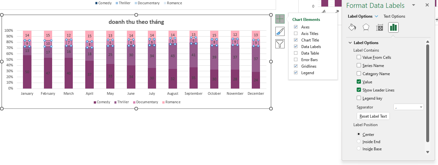Image resolution: width=438 pixels, height=165 pixels.
Task: Click the 100% vertical axis label
Action: pos(9,30)
